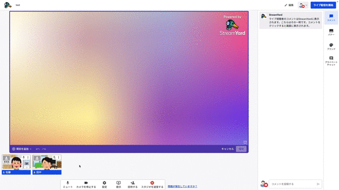
Task: Open the 'having problems?' help link
Action: (182, 186)
